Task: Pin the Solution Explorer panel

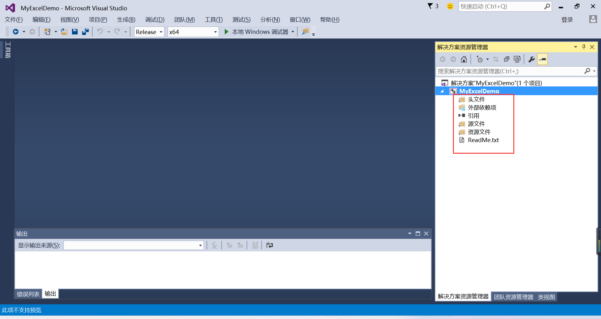Action: 584,47
